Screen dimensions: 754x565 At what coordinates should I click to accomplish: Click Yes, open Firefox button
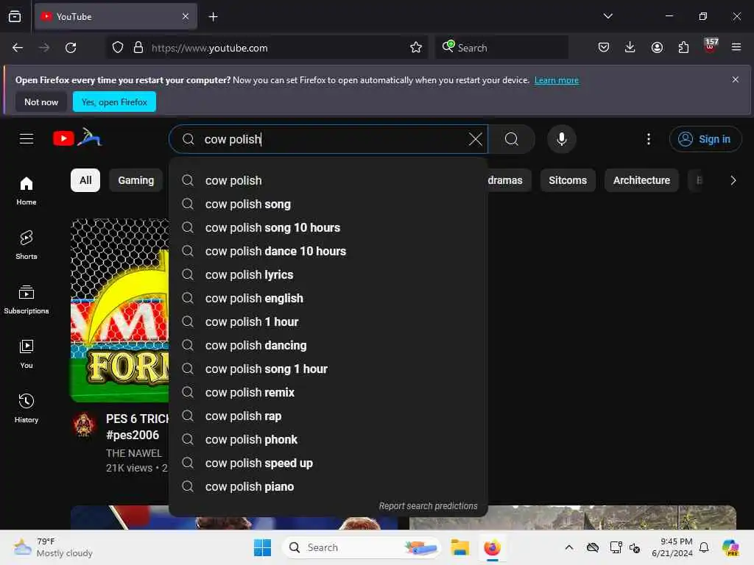click(114, 102)
